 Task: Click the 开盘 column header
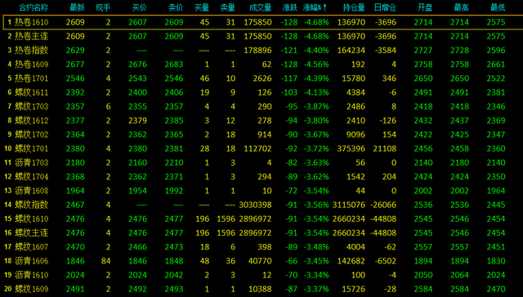pyautogui.click(x=425, y=7)
